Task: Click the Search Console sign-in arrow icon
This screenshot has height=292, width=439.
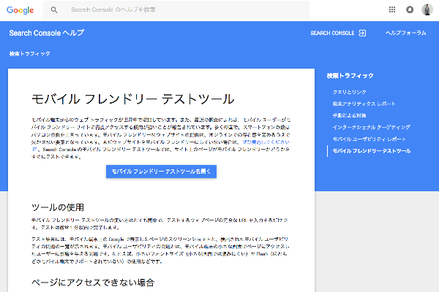Action: pos(362,33)
